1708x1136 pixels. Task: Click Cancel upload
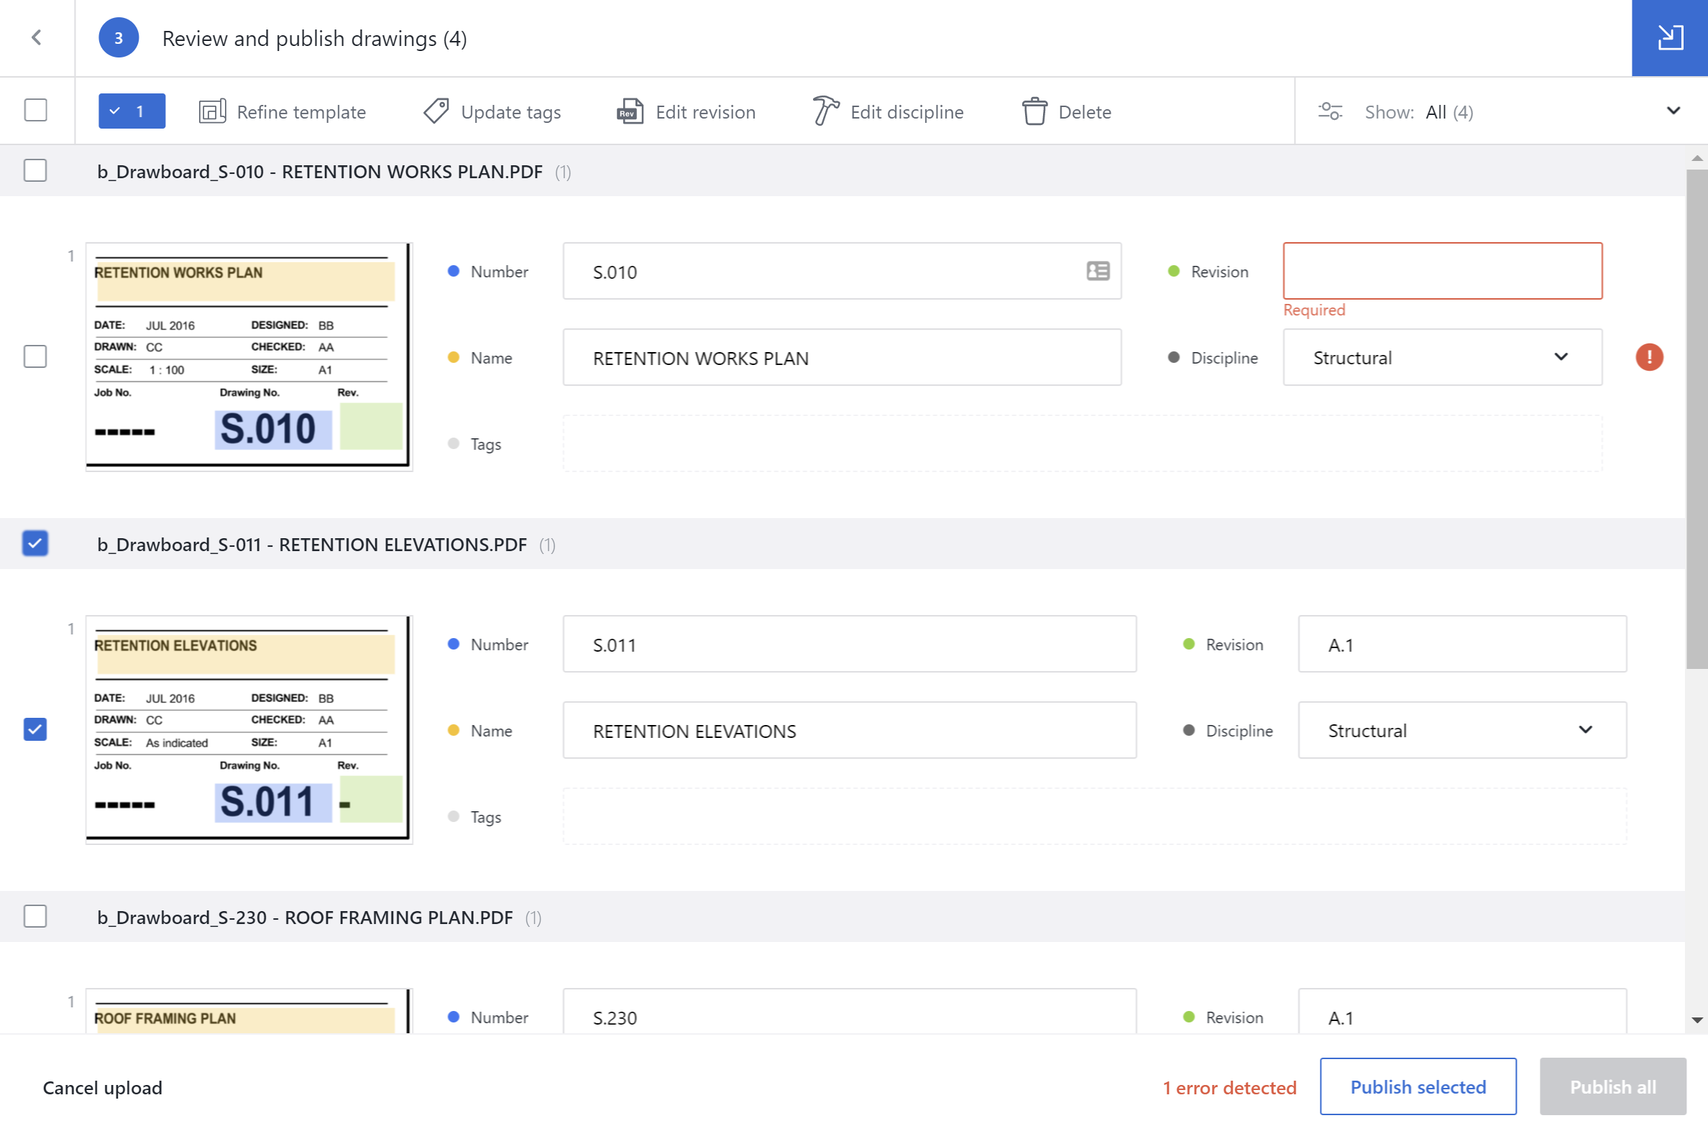pyautogui.click(x=102, y=1087)
